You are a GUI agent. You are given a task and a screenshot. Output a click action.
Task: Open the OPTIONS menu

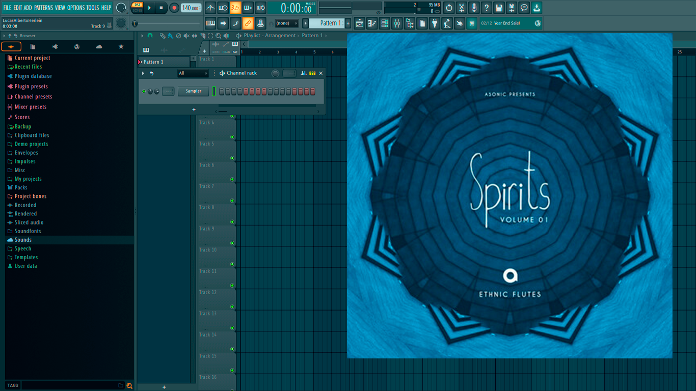(76, 8)
